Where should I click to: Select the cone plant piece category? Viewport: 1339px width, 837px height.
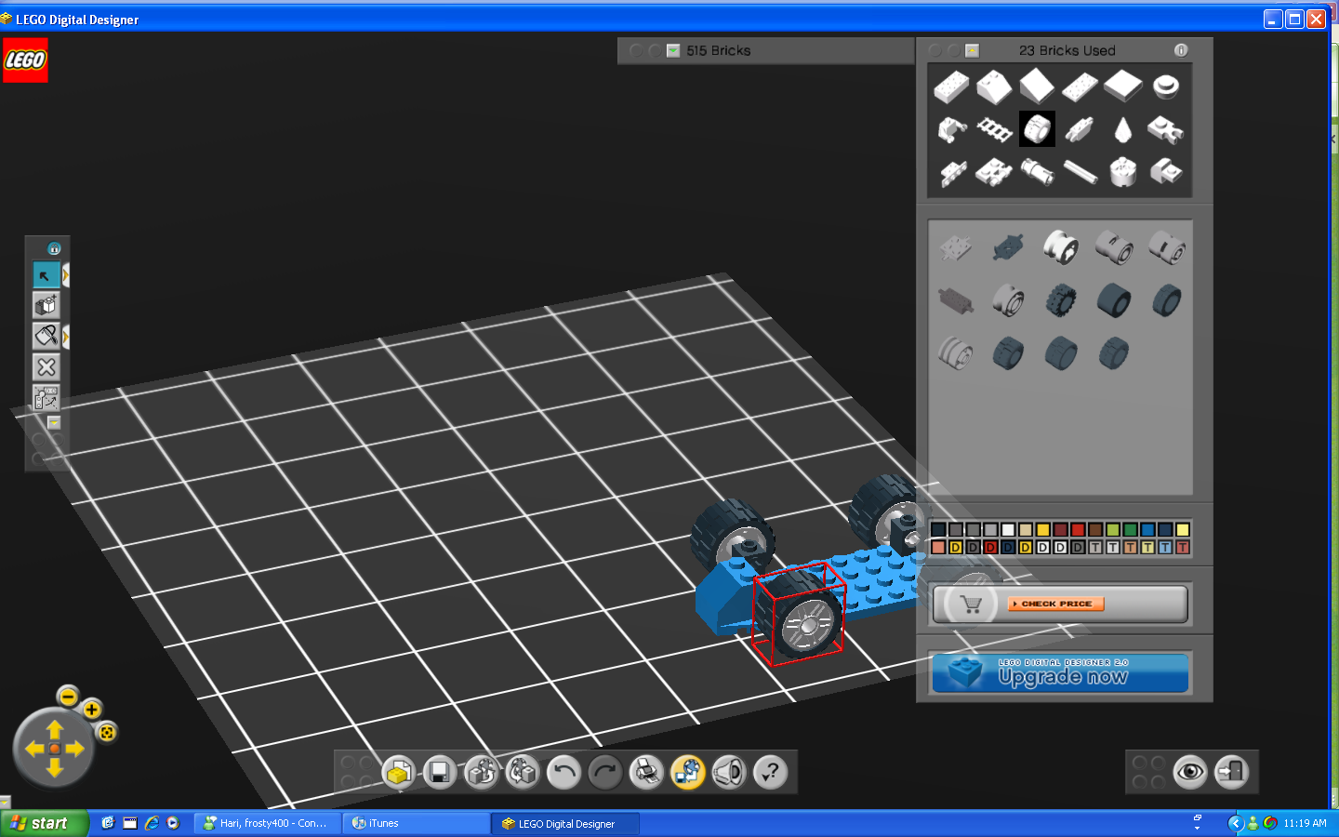(x=1123, y=129)
